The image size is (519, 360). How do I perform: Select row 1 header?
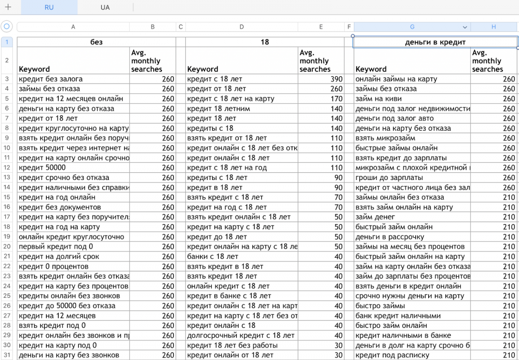click(x=7, y=42)
